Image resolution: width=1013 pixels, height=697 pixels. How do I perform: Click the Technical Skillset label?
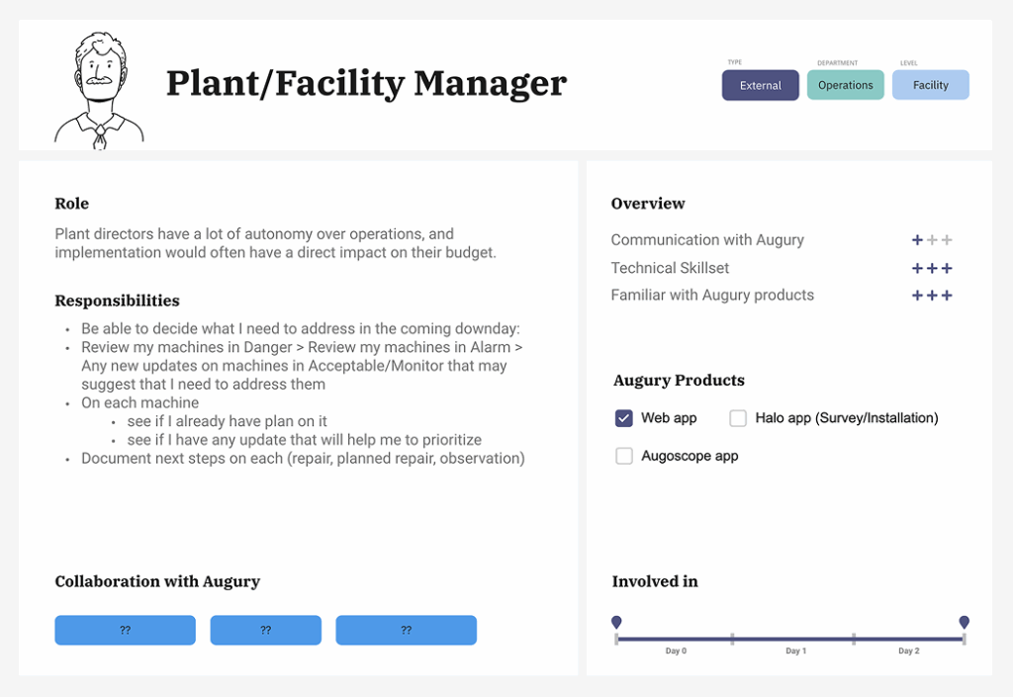click(x=670, y=268)
